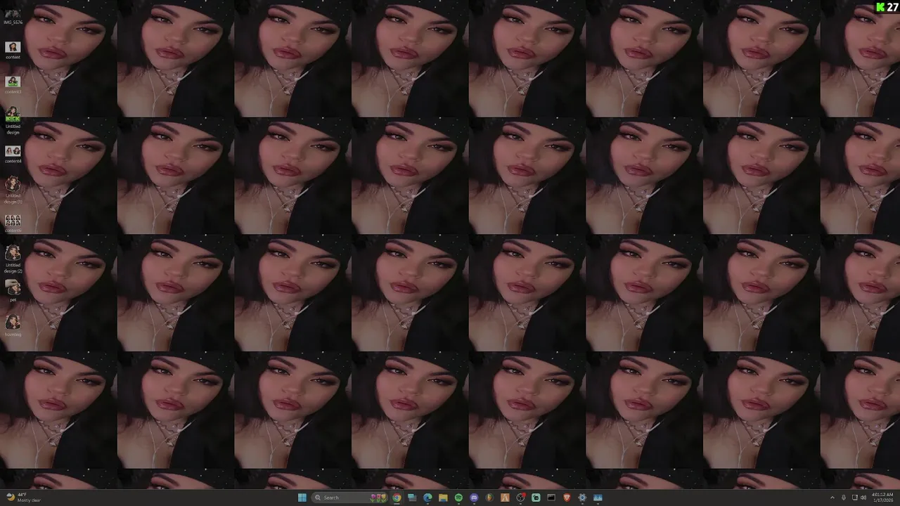Click the taskbar Search box
This screenshot has width=900, height=506.
[x=349, y=498]
